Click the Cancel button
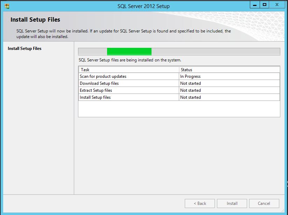Screen dimensions: 288x215 [x=264, y=203]
